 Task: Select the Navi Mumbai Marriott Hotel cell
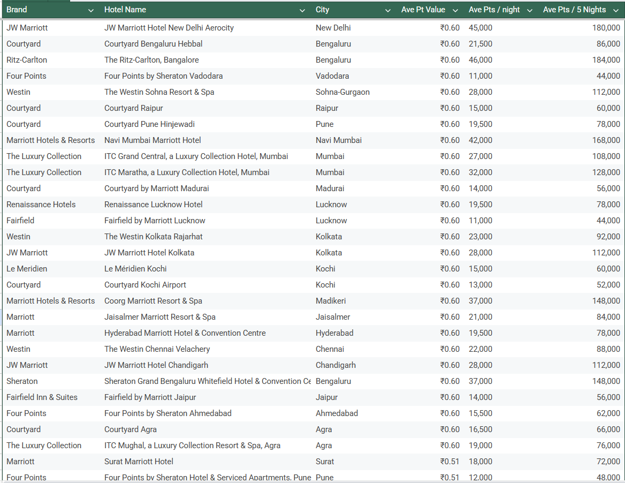click(205, 140)
